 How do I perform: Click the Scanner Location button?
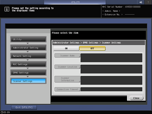(67, 67)
